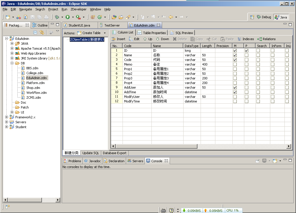Click the Run green play icon
296x213 pixels.
coord(68,17)
